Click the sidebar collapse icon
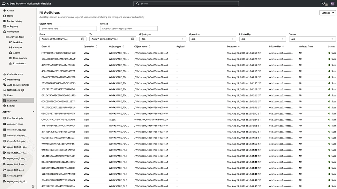The height and width of the screenshot is (189, 337). point(33,186)
